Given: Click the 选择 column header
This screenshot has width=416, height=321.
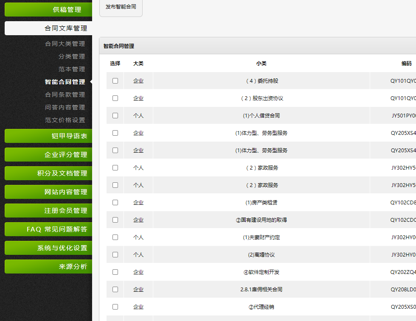Looking at the screenshot, I should pyautogui.click(x=115, y=63).
